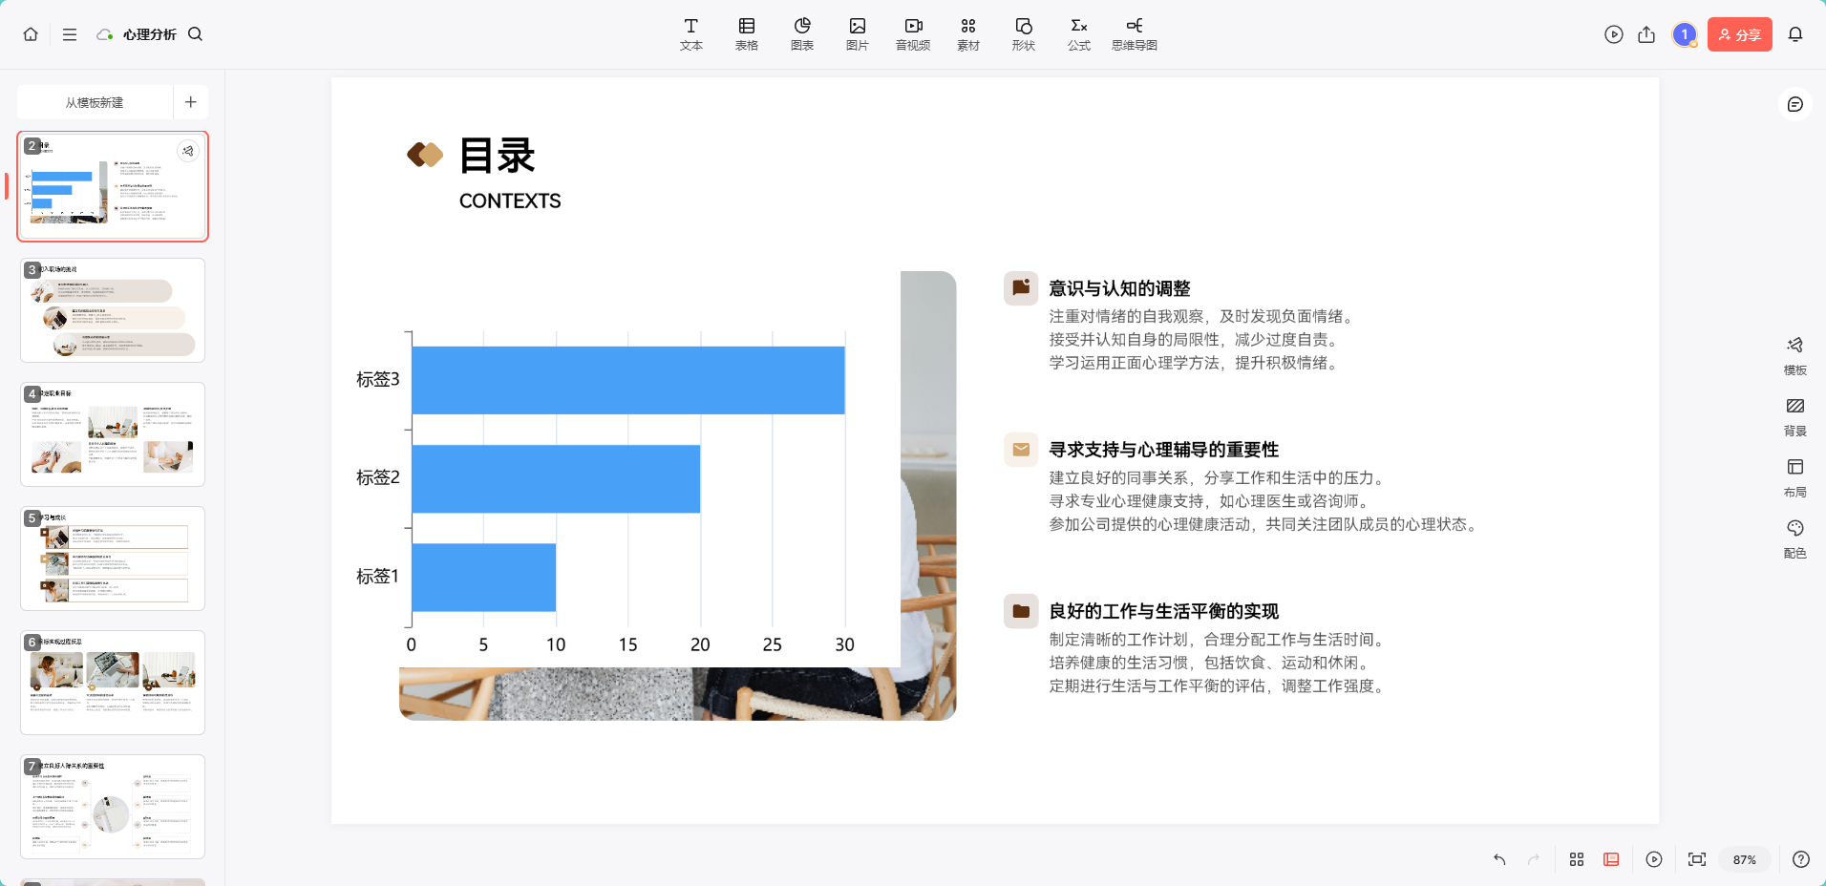Click heading 意识与认知的调整
The width and height of the screenshot is (1826, 886).
click(1119, 288)
